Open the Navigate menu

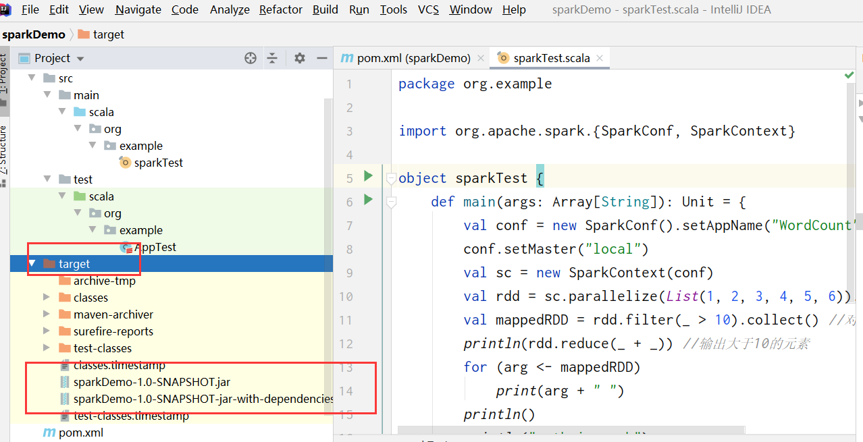tap(138, 9)
